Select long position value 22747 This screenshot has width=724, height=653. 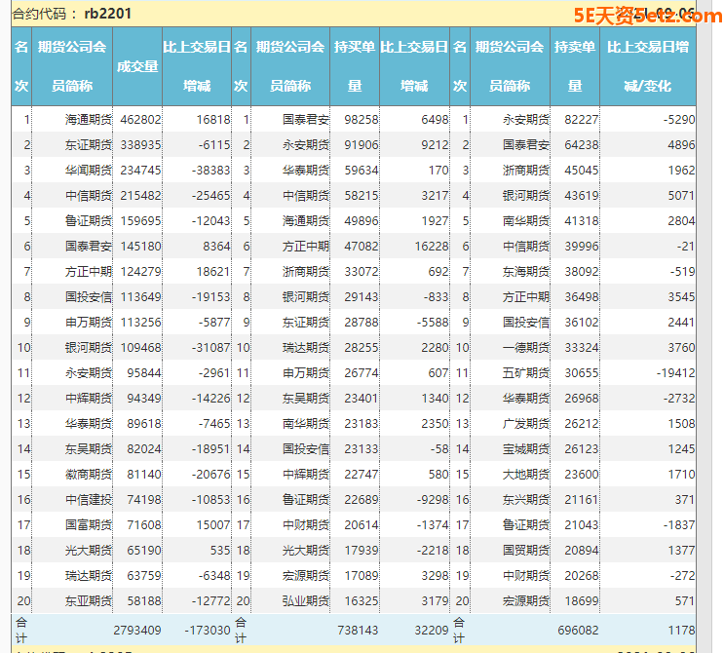pos(362,475)
